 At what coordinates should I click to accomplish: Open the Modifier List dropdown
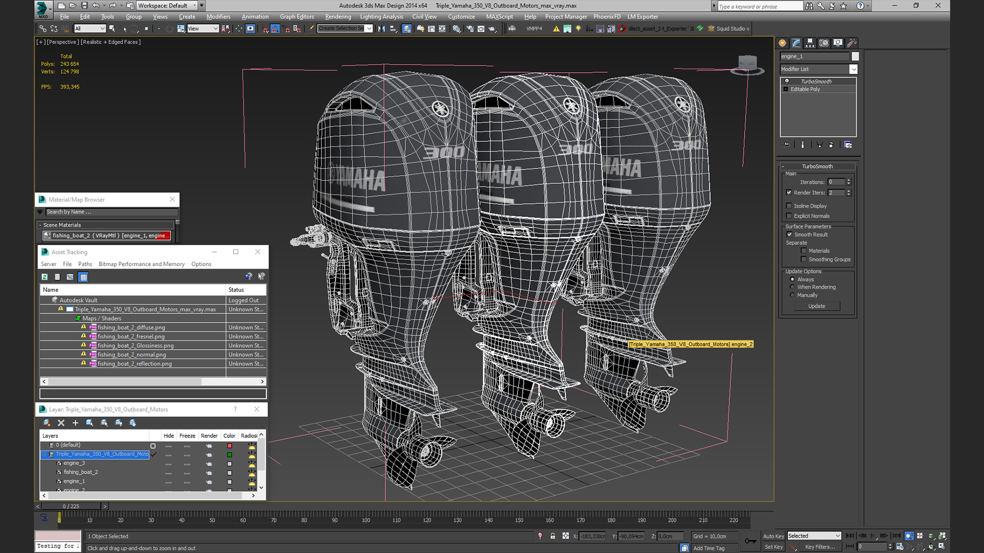click(853, 69)
